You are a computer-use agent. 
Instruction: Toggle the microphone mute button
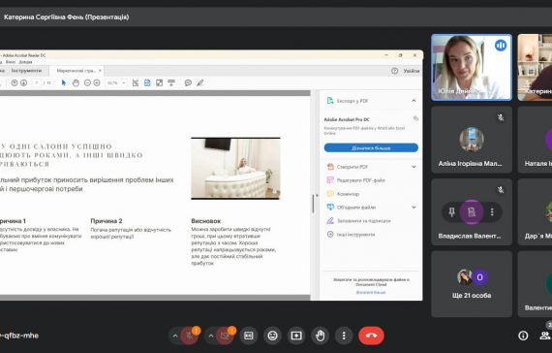pyautogui.click(x=190, y=336)
